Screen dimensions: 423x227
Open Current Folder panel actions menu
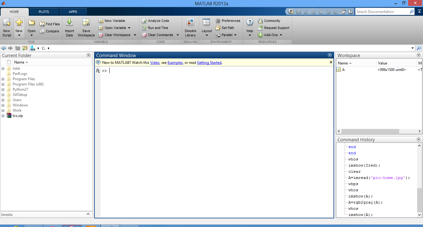tap(89, 55)
